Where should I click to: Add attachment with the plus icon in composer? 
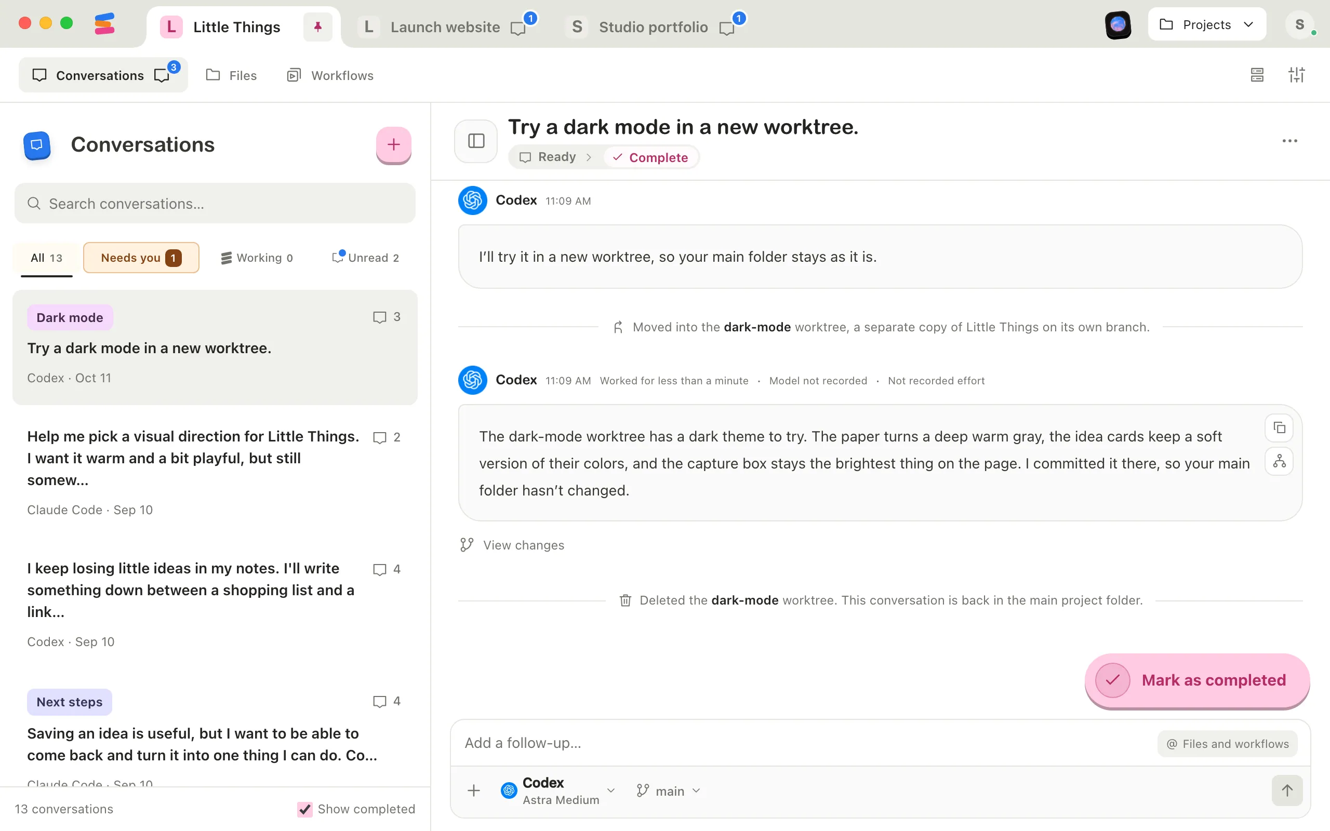pos(474,790)
